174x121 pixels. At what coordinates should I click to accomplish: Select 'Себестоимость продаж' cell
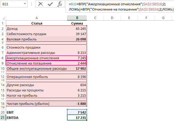click(x=37, y=34)
